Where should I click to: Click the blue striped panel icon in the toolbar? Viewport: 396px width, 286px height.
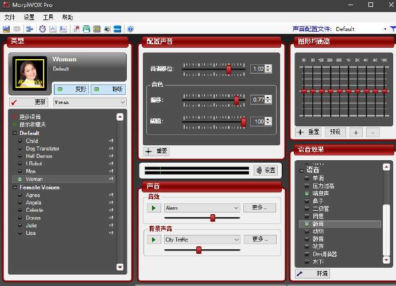(118, 29)
